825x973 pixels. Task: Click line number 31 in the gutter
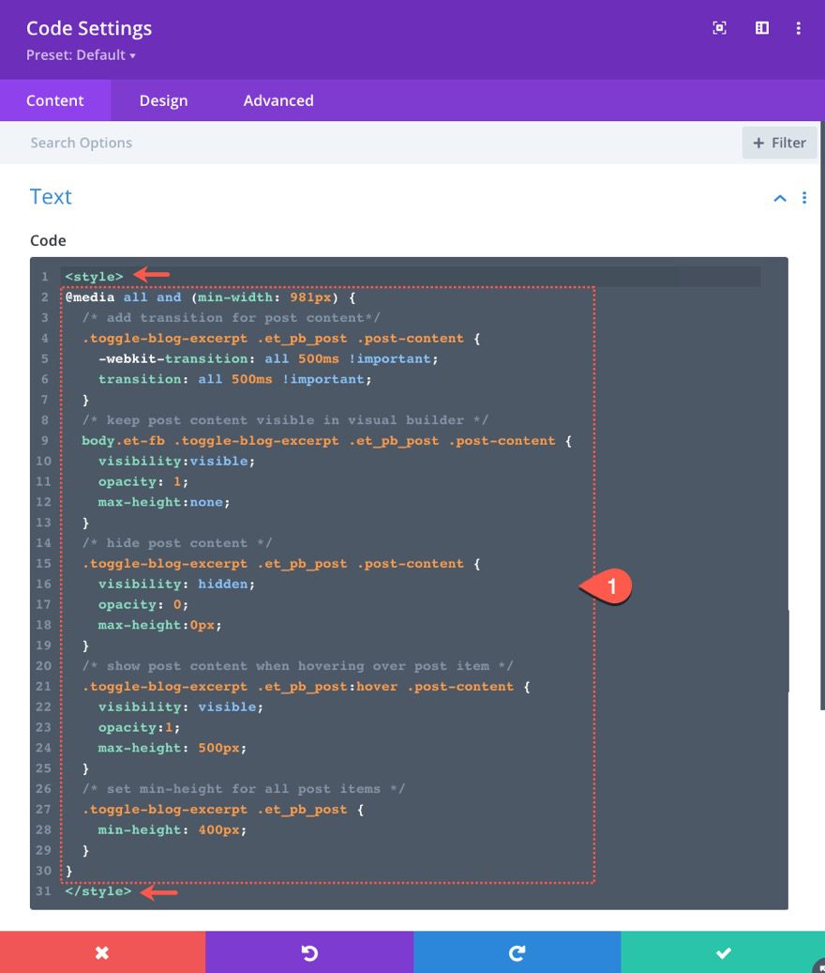coord(44,891)
